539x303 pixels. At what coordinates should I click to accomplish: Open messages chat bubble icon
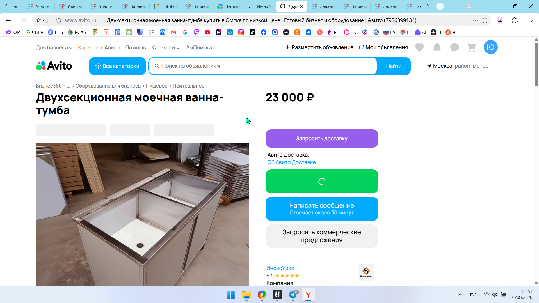click(x=455, y=47)
